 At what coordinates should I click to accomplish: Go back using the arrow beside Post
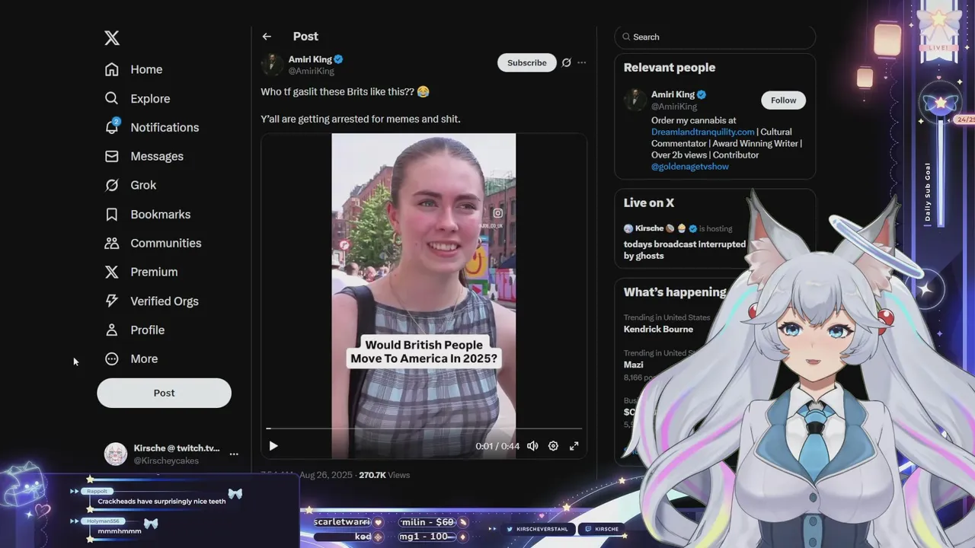pos(267,37)
